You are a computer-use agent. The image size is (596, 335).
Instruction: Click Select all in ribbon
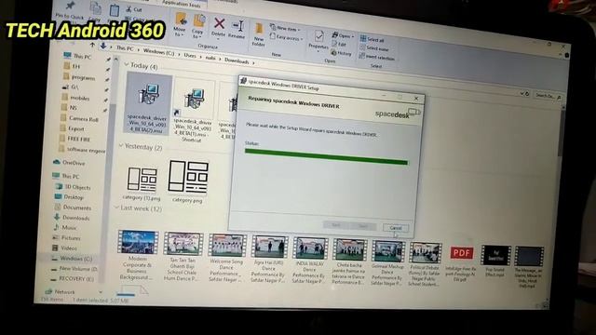[x=372, y=39]
